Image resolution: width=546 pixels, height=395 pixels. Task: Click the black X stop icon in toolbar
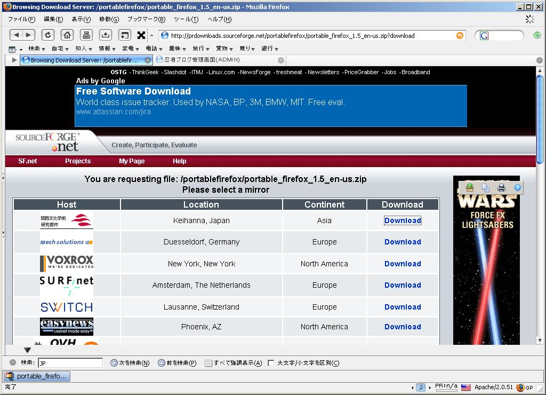[x=141, y=35]
